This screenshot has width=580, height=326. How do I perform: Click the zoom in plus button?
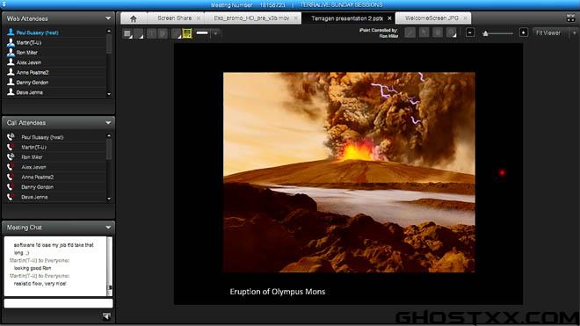coord(524,33)
